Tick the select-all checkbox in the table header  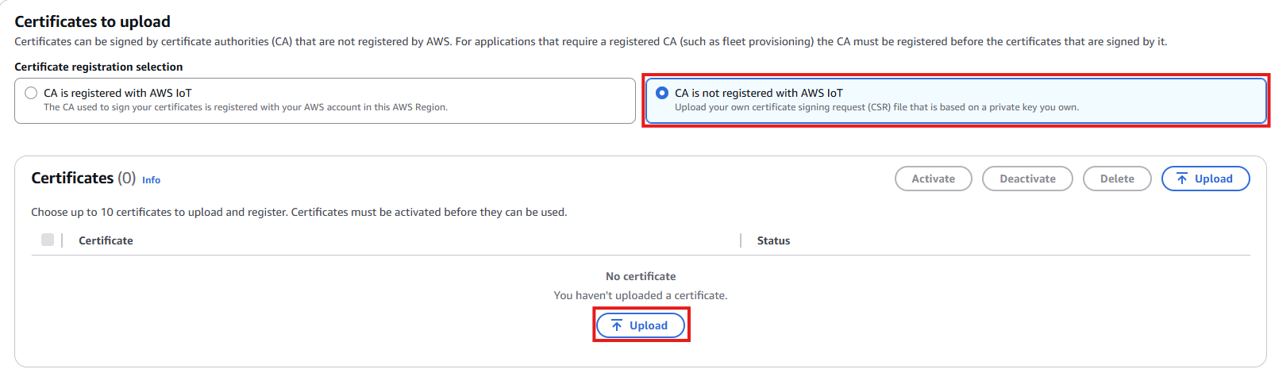(48, 240)
